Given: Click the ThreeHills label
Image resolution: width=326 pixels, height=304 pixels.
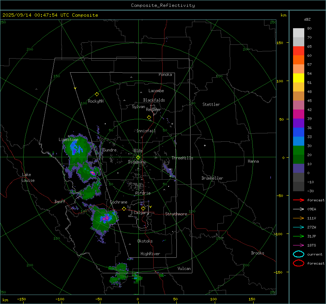Looking at the screenshot, I should (182, 158).
